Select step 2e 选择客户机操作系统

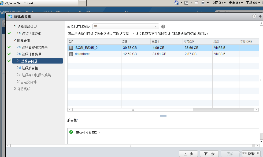(34, 75)
